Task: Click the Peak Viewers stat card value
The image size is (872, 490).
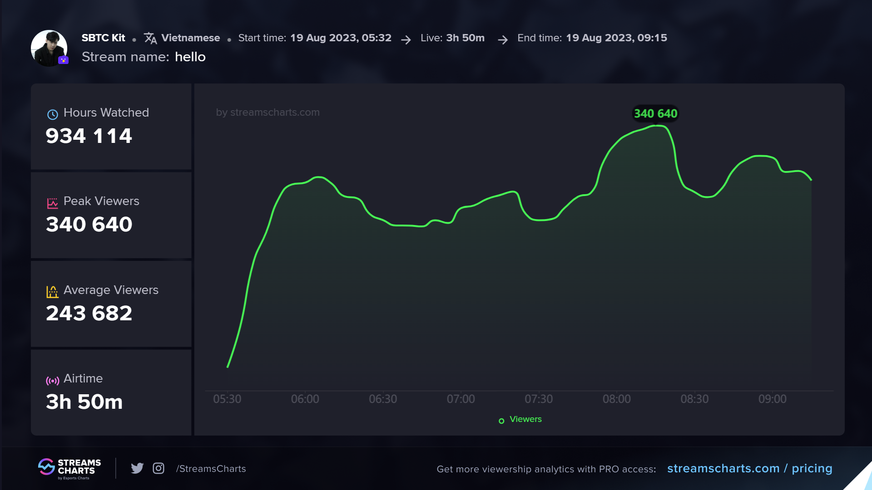Action: [x=89, y=224]
